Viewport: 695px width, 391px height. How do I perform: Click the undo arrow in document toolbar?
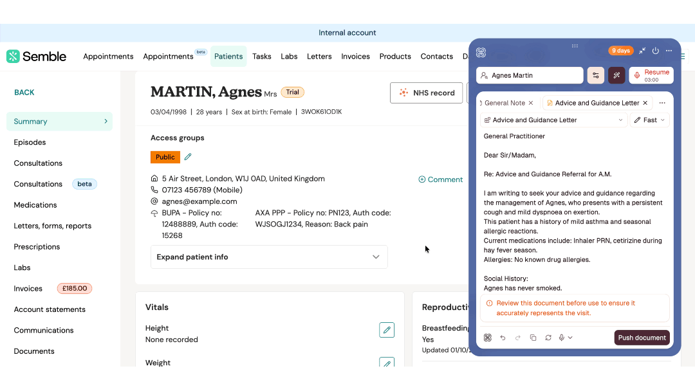point(503,338)
